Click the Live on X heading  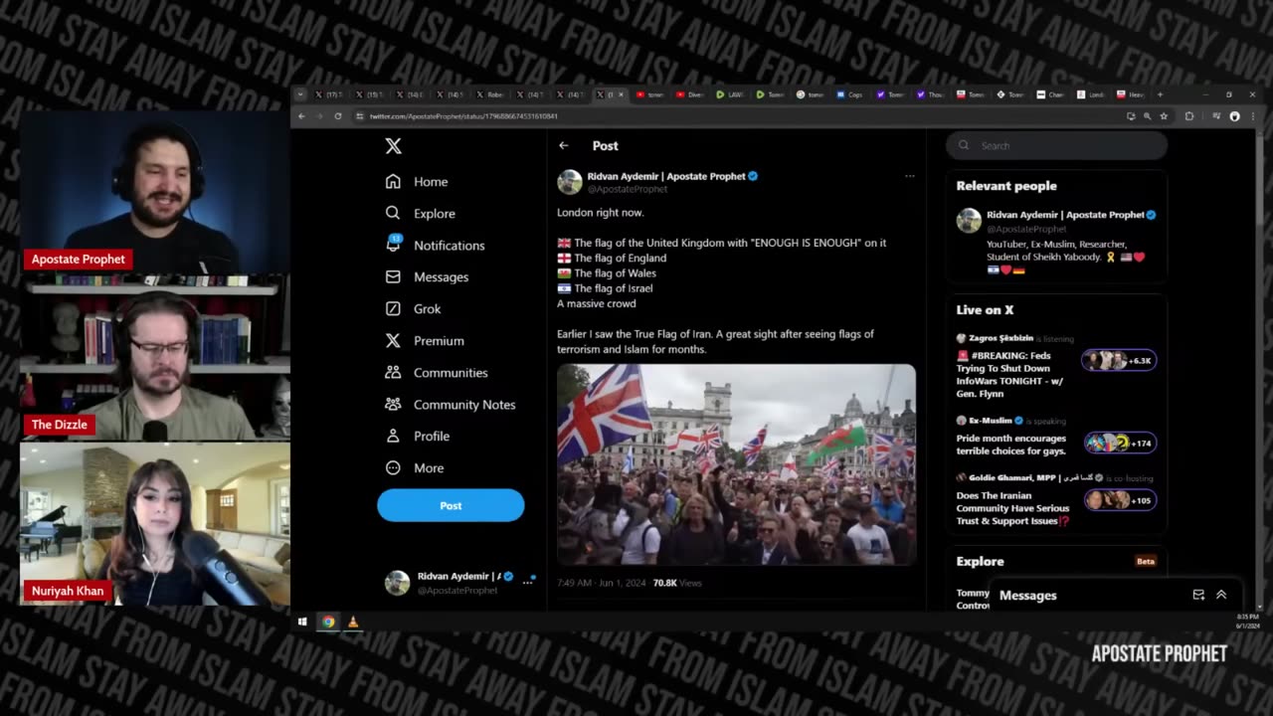(x=985, y=309)
